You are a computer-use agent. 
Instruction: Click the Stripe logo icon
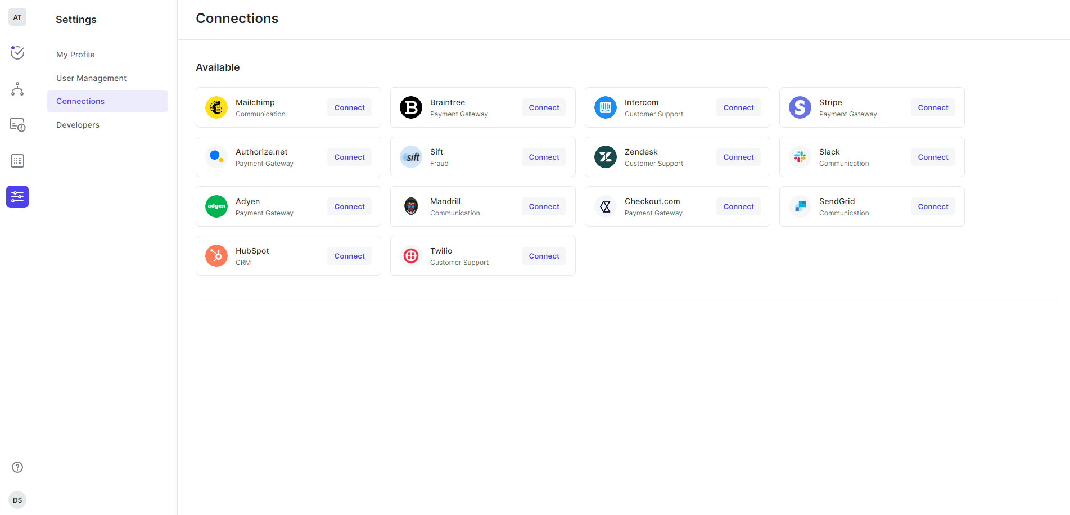tap(800, 107)
